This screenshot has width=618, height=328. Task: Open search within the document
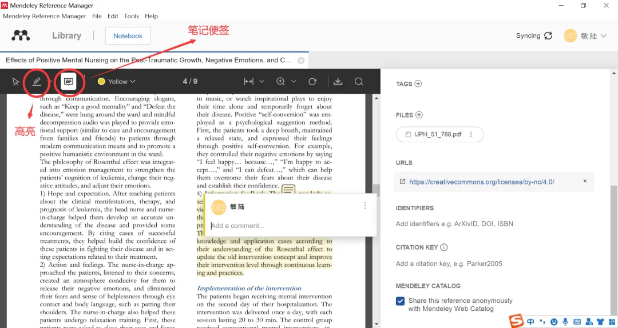point(359,82)
